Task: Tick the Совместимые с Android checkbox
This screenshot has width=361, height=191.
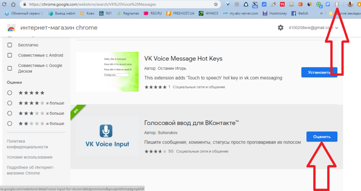Action: [10, 55]
